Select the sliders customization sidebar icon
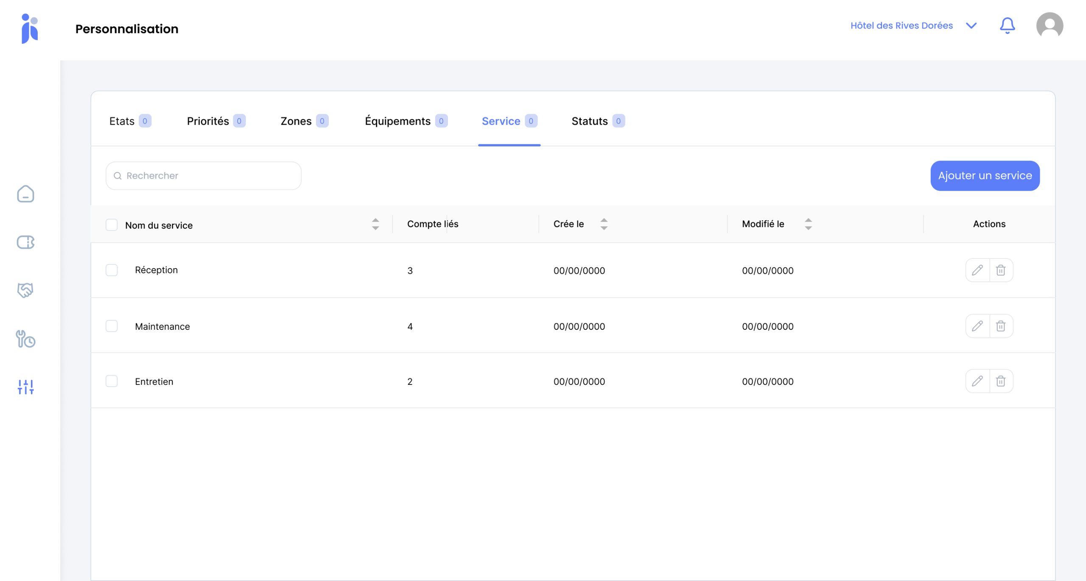Image resolution: width=1086 pixels, height=581 pixels. (25, 387)
